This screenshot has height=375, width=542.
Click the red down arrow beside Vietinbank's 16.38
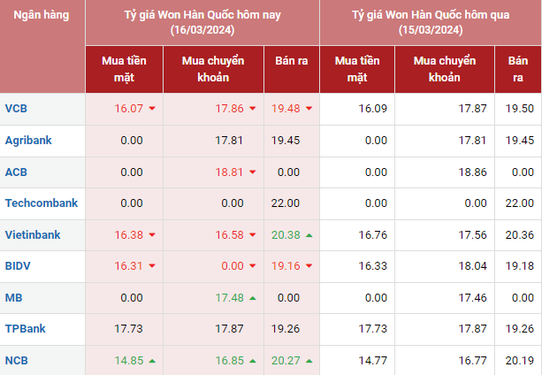coord(152,234)
